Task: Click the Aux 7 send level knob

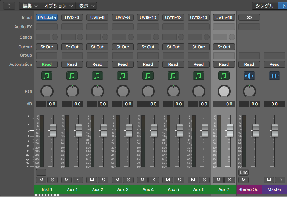Action: tap(232, 37)
